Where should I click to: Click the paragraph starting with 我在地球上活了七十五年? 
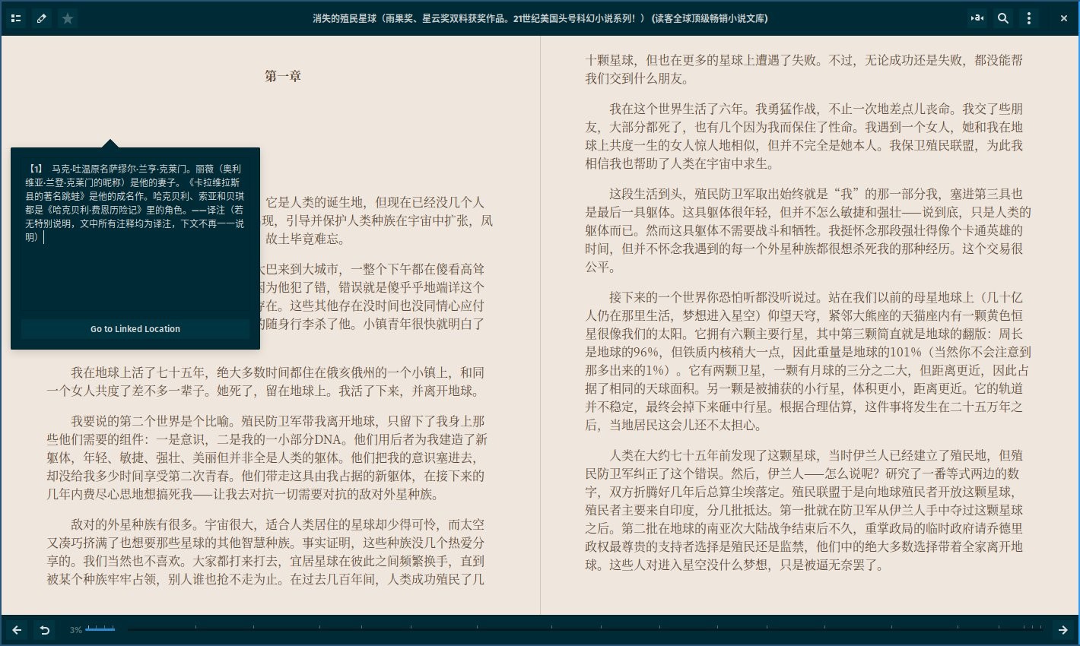coord(266,382)
